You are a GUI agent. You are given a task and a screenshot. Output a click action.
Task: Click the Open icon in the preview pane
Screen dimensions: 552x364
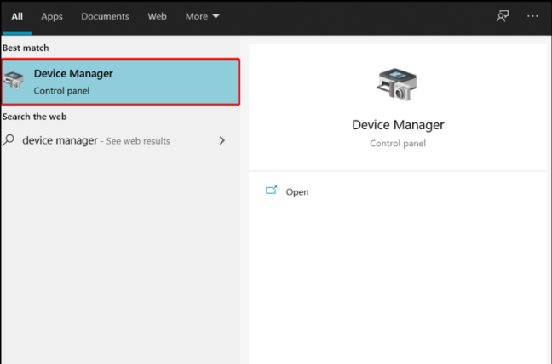pos(272,191)
